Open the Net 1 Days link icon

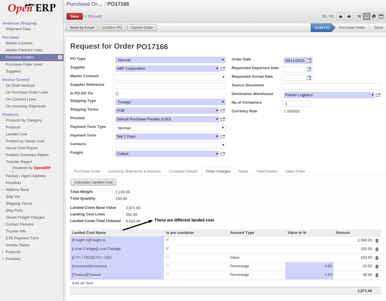coord(223,137)
